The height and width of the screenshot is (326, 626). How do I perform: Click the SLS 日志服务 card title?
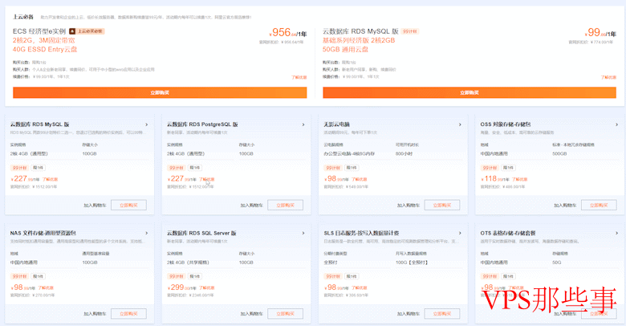tap(362, 234)
